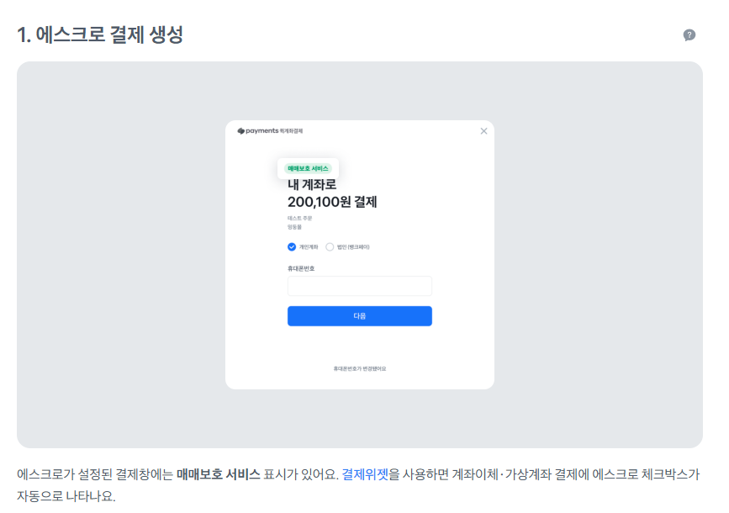Select the 개인계좌 radio button

click(x=292, y=247)
